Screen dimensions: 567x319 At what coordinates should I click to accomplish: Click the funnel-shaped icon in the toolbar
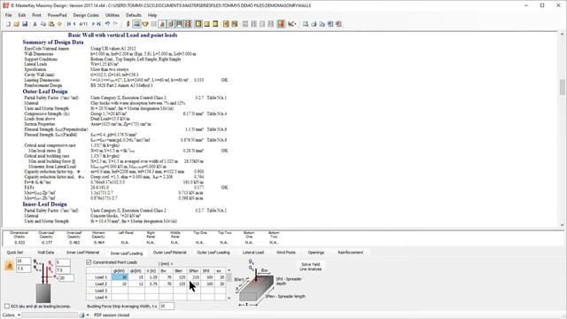click(145, 24)
